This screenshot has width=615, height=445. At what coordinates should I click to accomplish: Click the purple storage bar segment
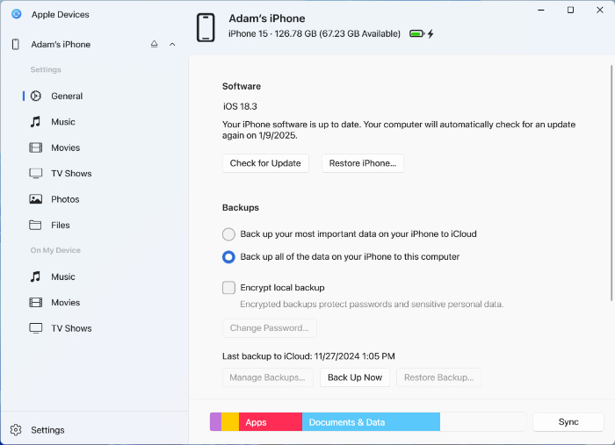click(x=216, y=422)
